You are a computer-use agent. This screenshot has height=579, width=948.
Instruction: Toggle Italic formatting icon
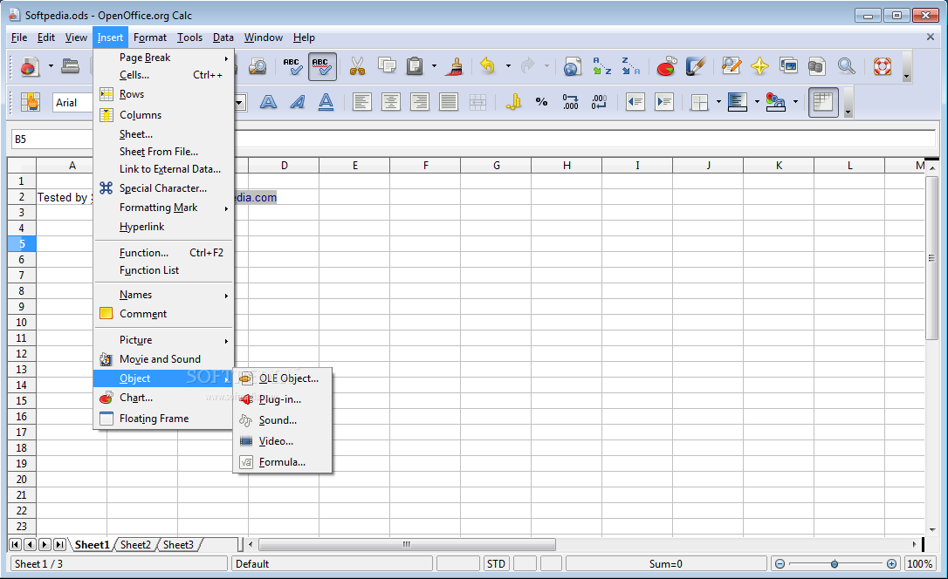pyautogui.click(x=297, y=102)
